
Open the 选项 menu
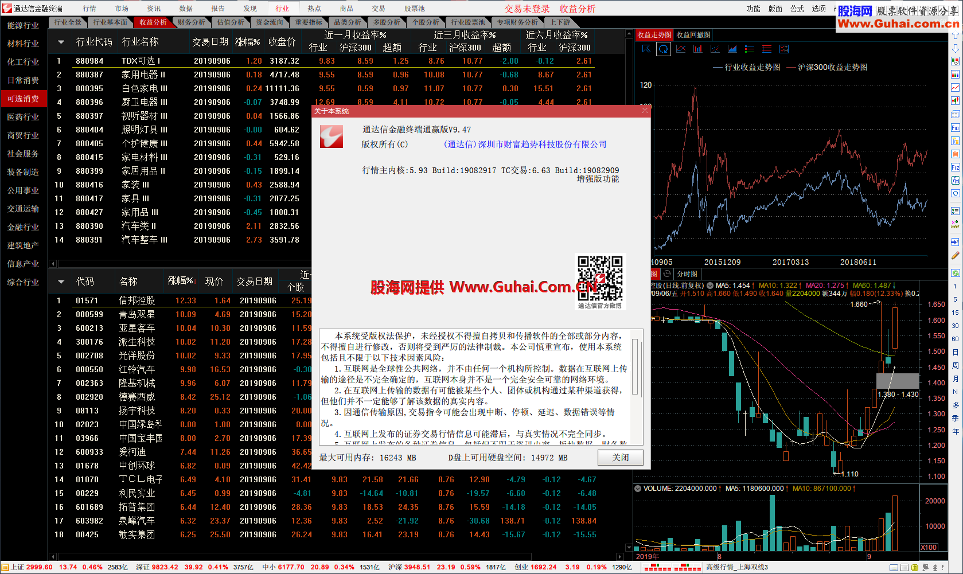click(818, 9)
